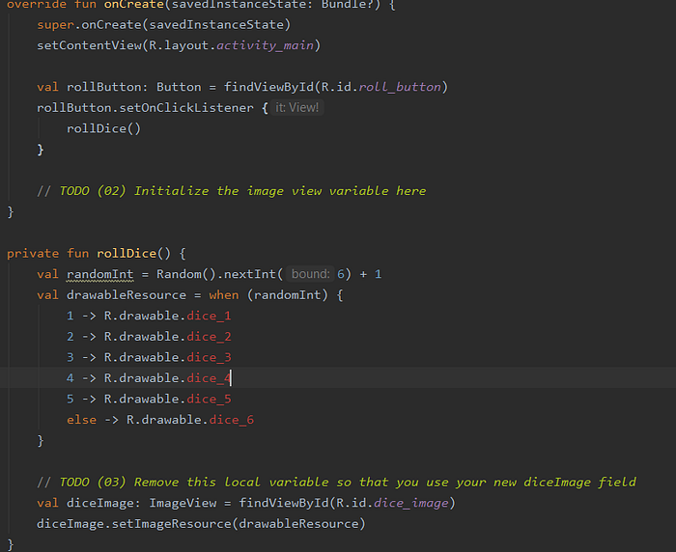Image resolution: width=676 pixels, height=552 pixels.
Task: Click the unresolved dice_2 reference
Action: point(210,337)
